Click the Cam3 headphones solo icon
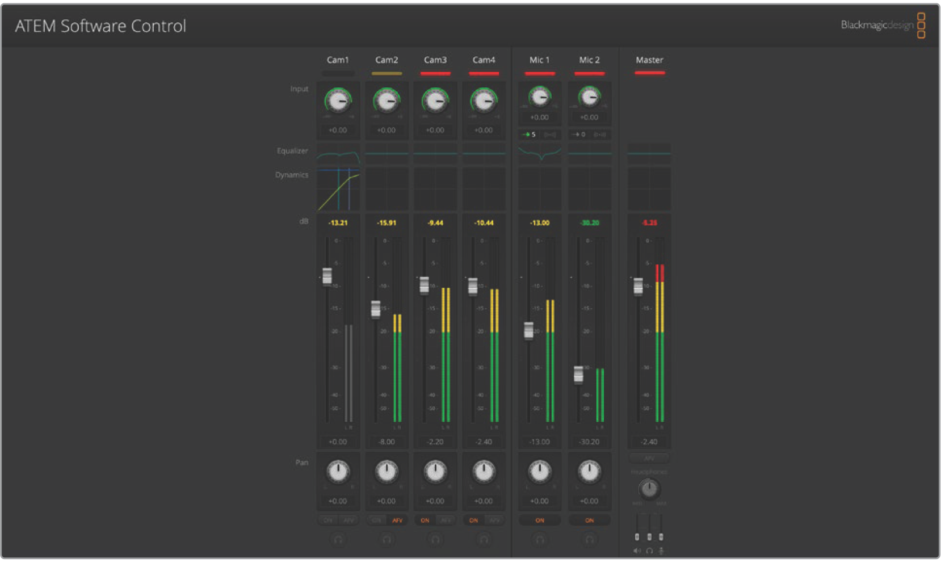 pos(435,540)
